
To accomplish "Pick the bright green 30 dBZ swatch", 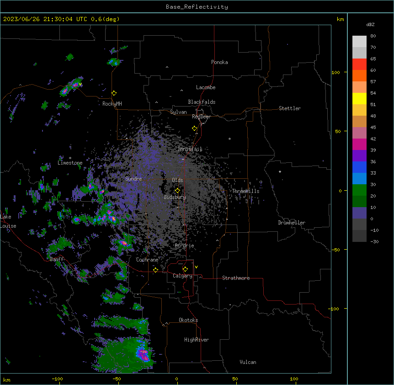I will click(359, 190).
